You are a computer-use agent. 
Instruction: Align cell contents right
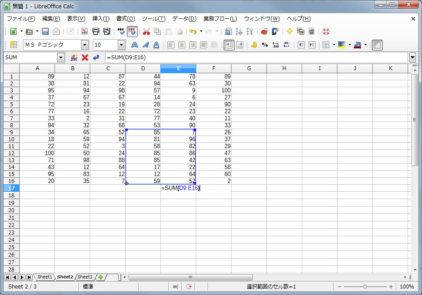coord(193,45)
